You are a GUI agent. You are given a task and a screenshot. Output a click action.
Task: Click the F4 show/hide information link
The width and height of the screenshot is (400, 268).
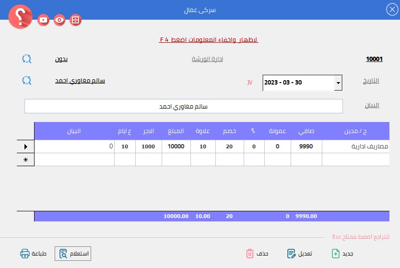pyautogui.click(x=209, y=40)
